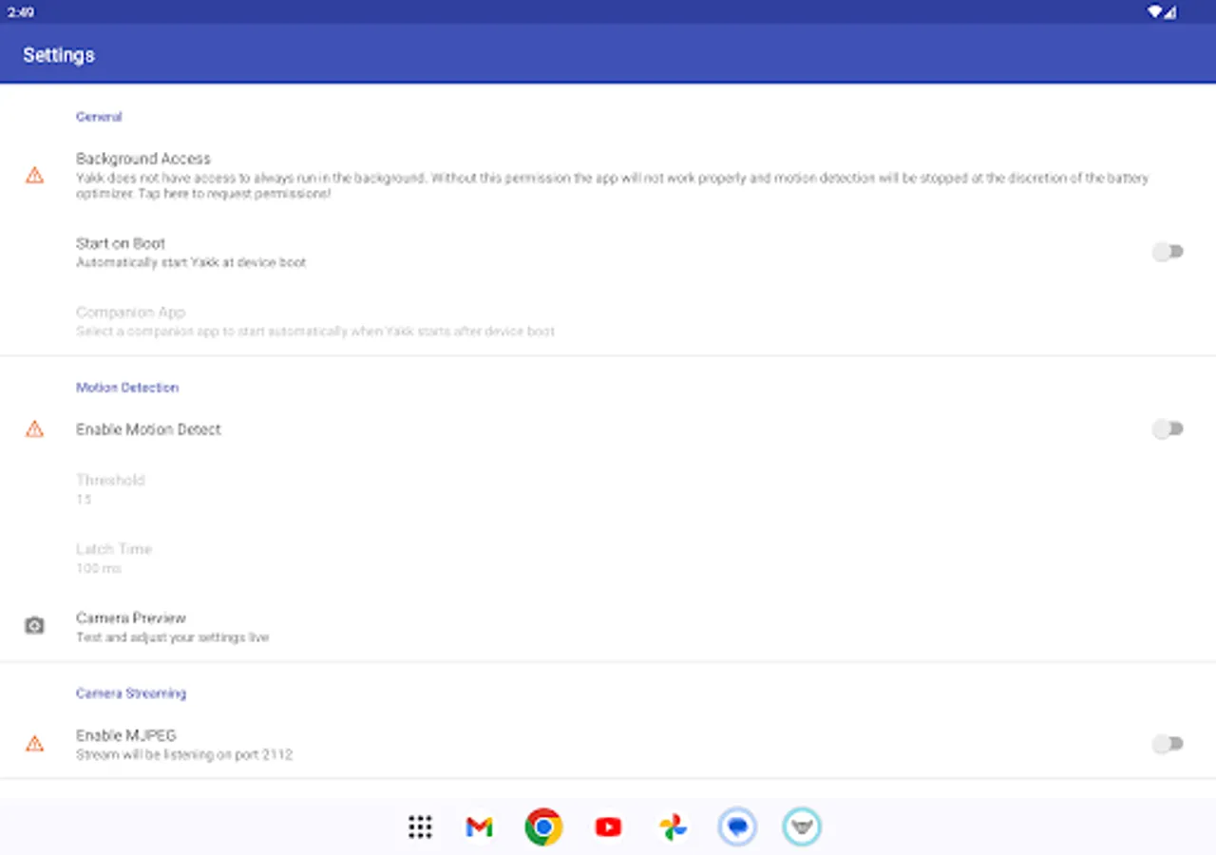Click the Enable Motion Detect warning icon

point(34,429)
